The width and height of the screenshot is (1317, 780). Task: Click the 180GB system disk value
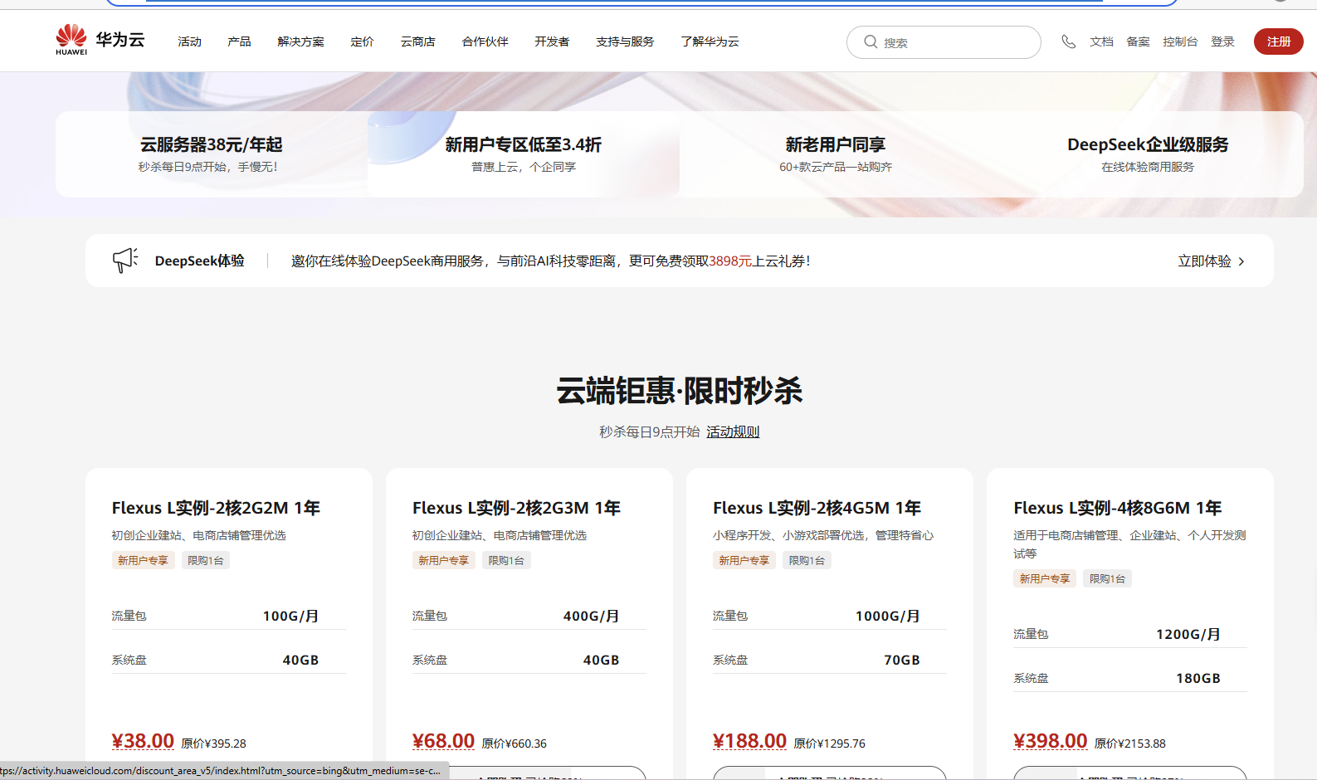click(x=1197, y=678)
